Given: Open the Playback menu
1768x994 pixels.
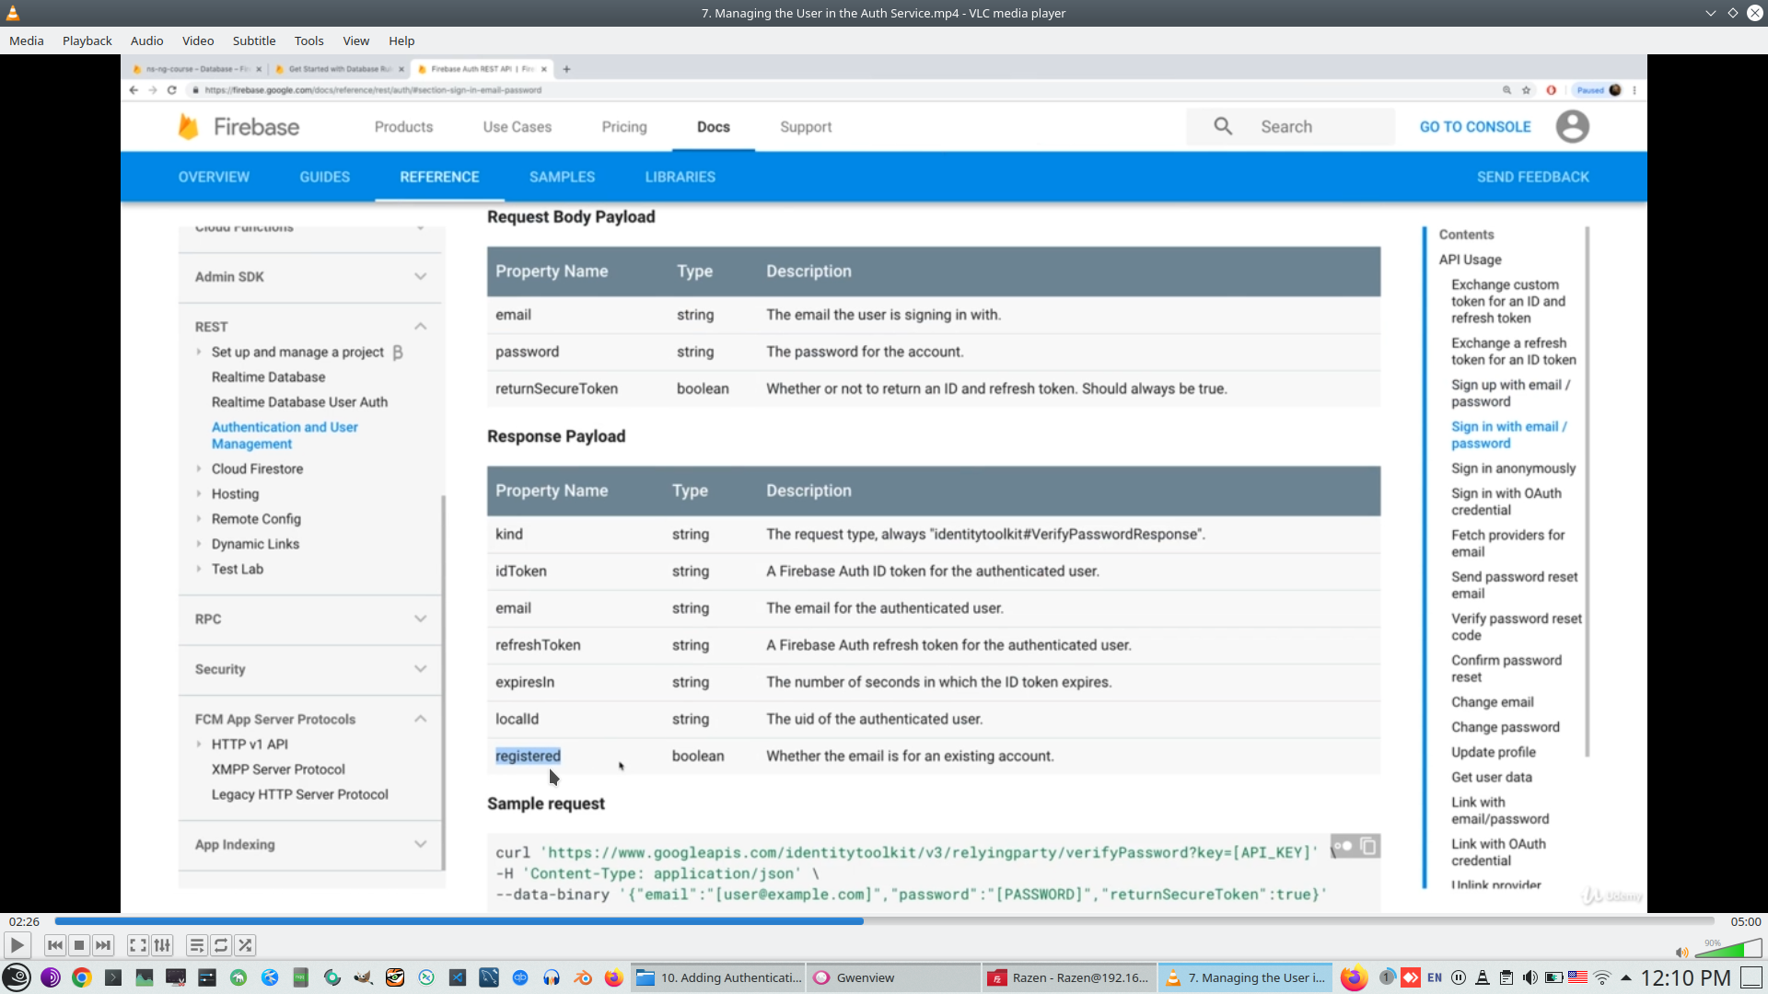Looking at the screenshot, I should [x=87, y=40].
